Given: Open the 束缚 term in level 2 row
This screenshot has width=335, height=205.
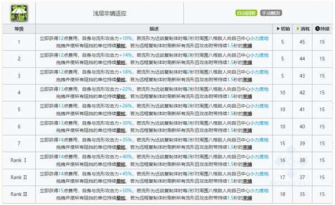Looking at the screenshot, I should click(247, 63).
